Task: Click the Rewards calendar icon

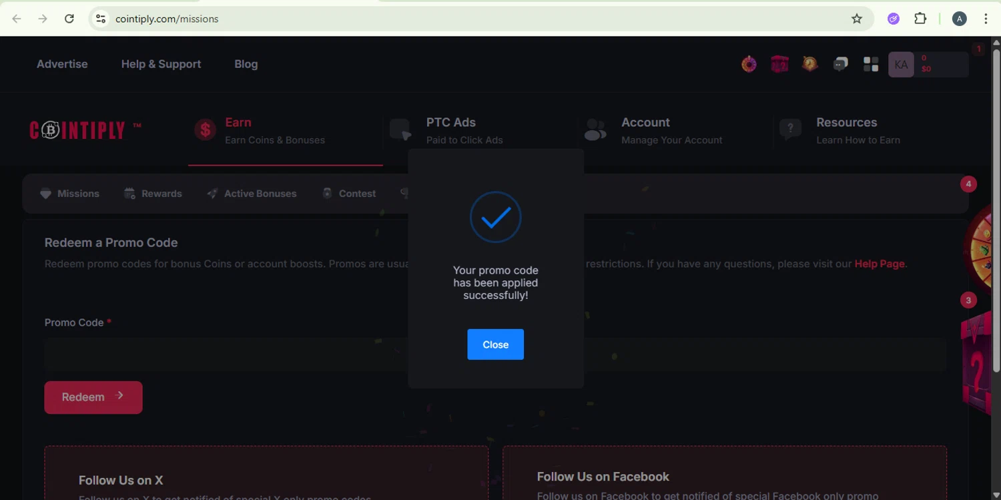Action: [x=129, y=194]
